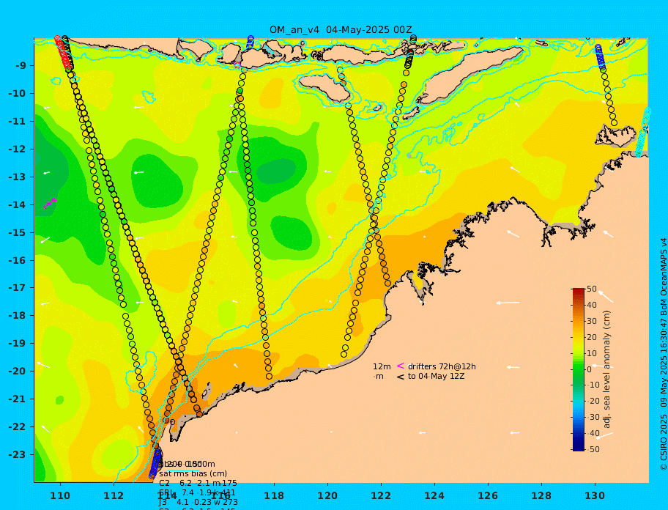This screenshot has height=510, width=668.
Task: Click the latitude axis label '-9'
Action: click(21, 66)
